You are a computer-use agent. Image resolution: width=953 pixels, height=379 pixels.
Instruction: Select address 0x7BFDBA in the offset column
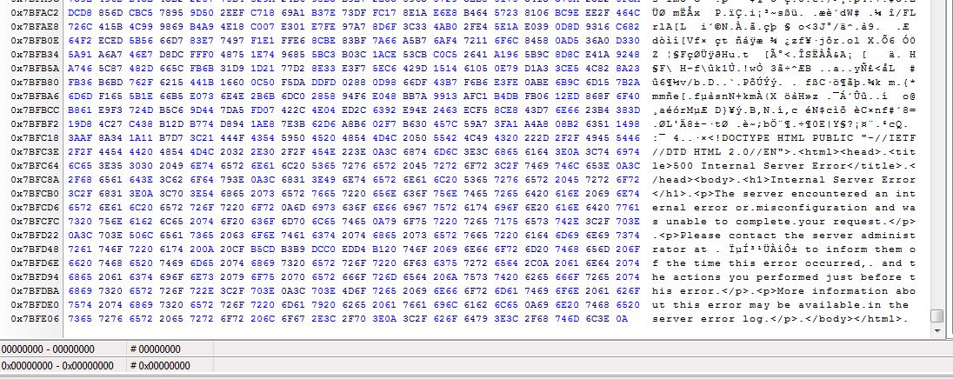pos(35,291)
